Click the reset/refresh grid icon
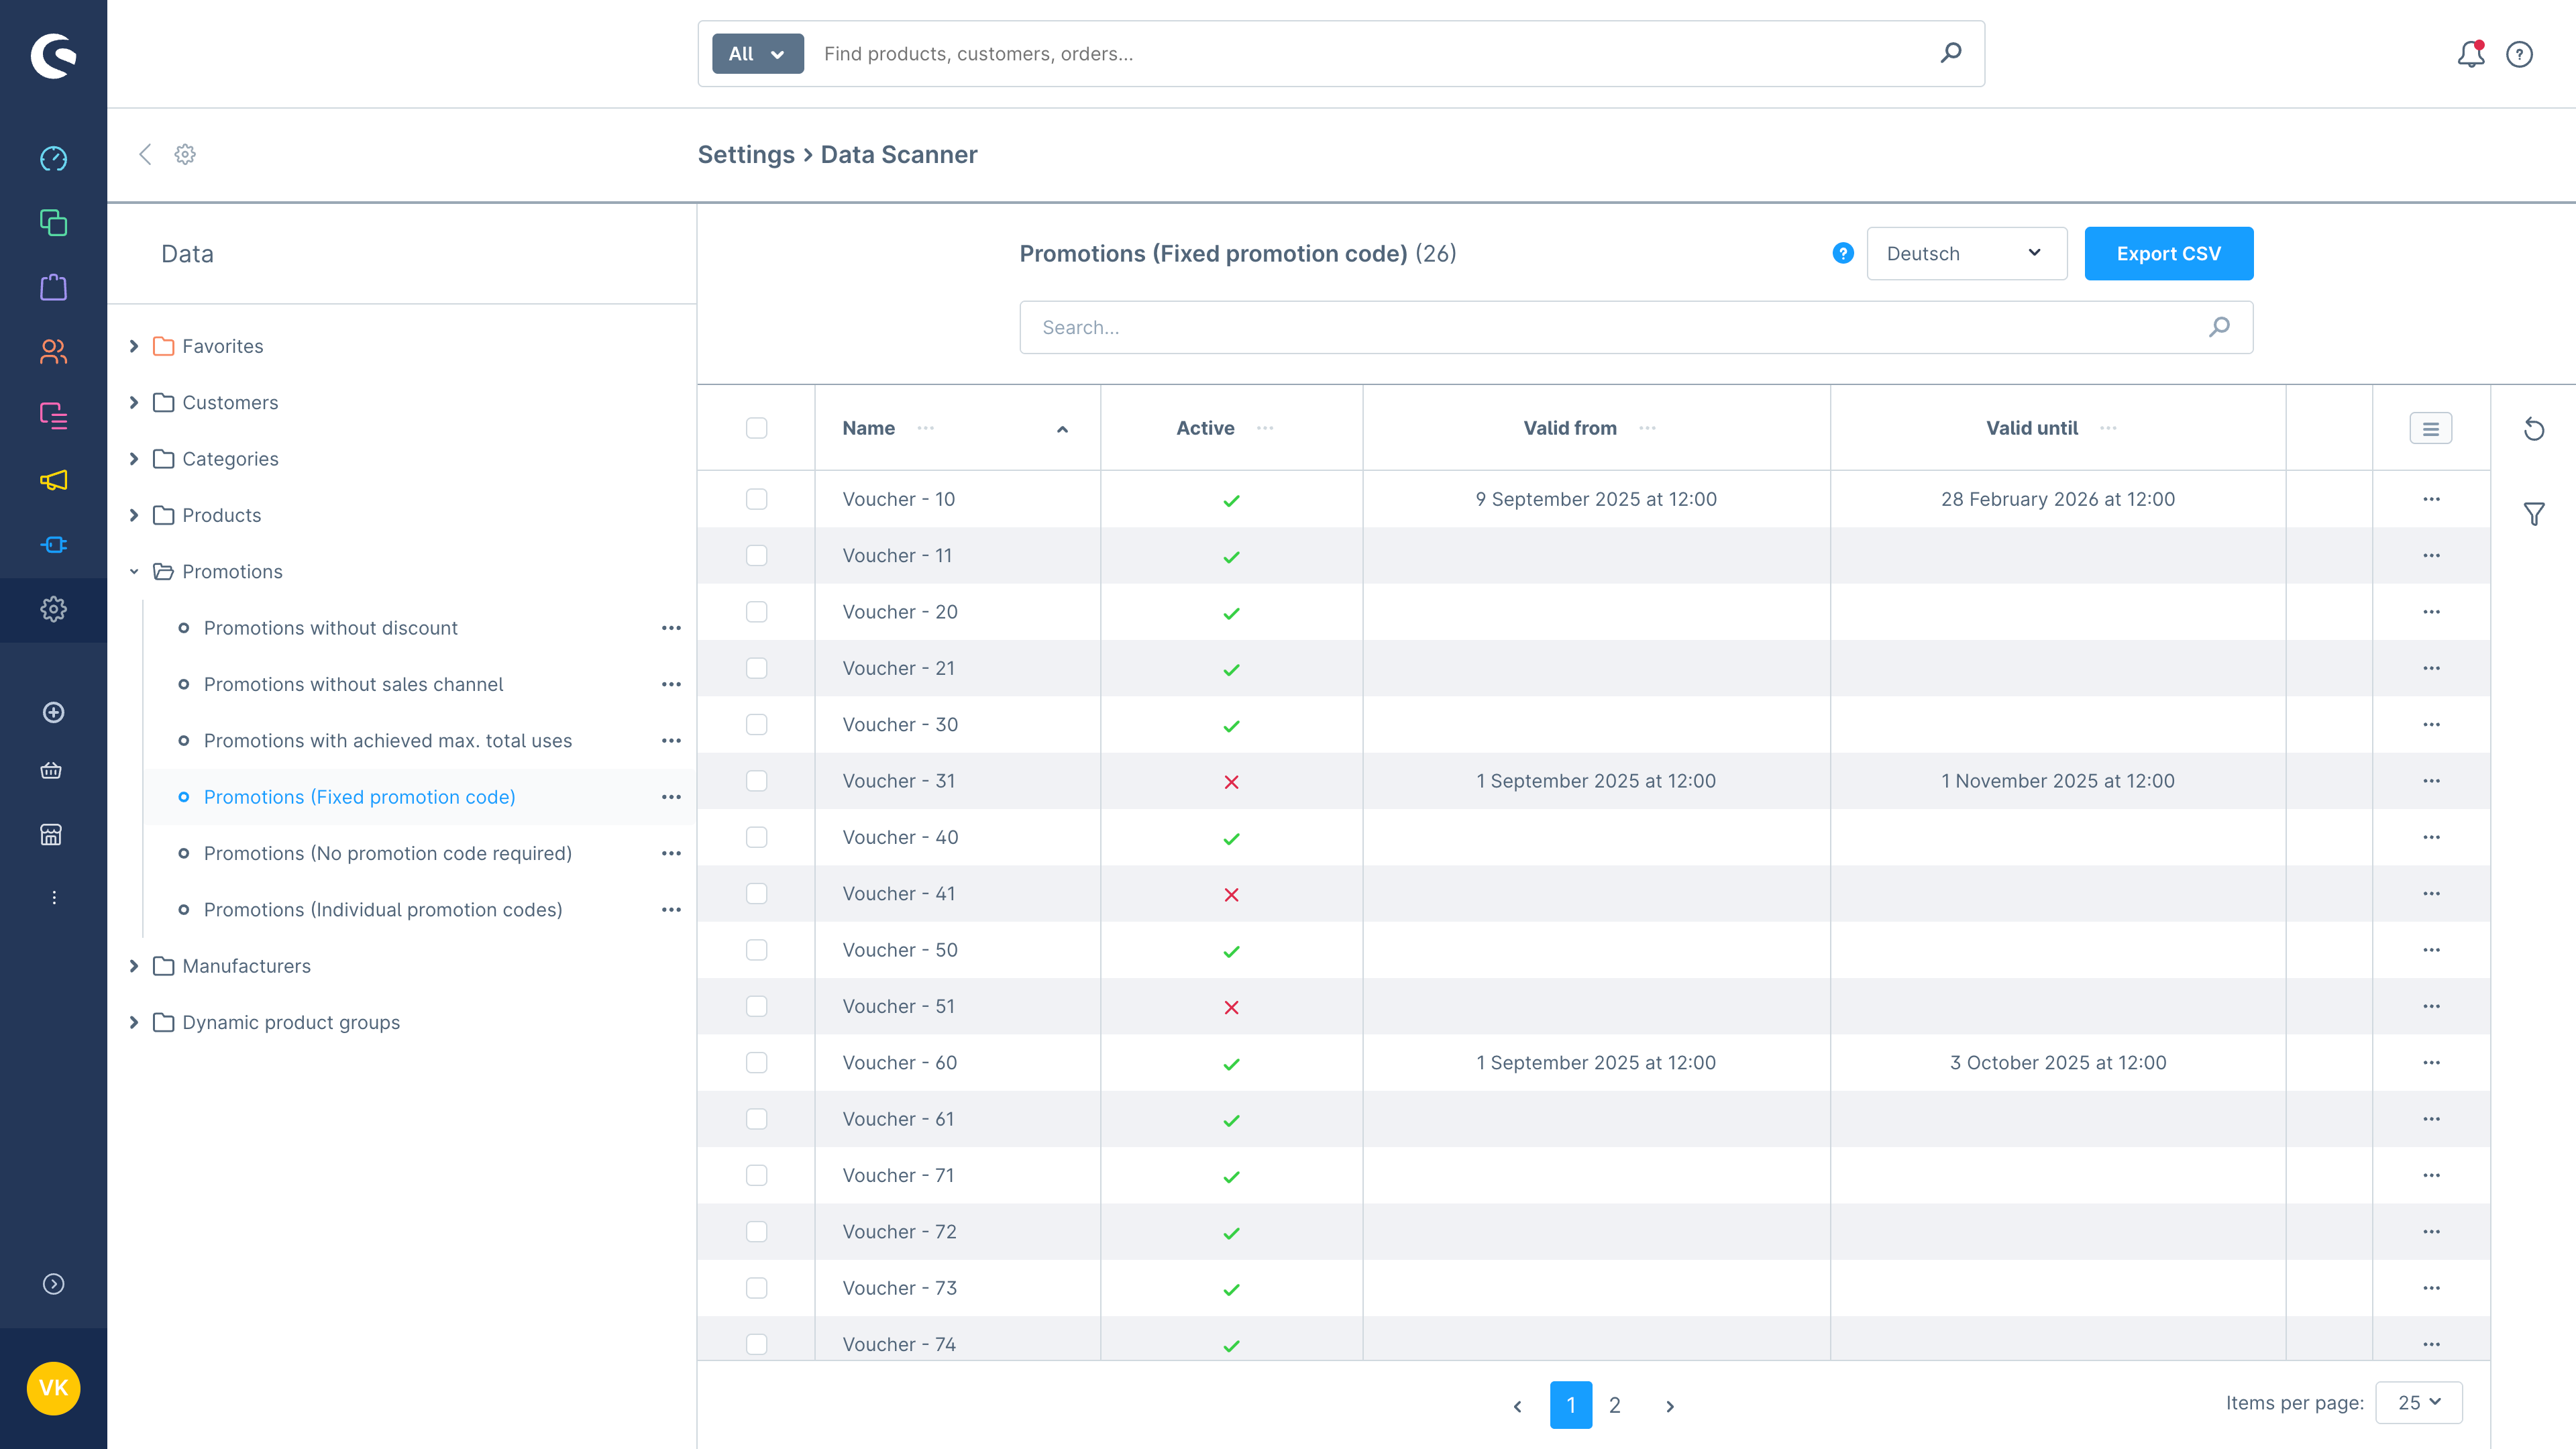The width and height of the screenshot is (2576, 1449). pyautogui.click(x=2534, y=429)
